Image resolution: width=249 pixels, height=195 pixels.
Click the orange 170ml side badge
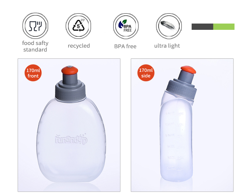[146, 73]
